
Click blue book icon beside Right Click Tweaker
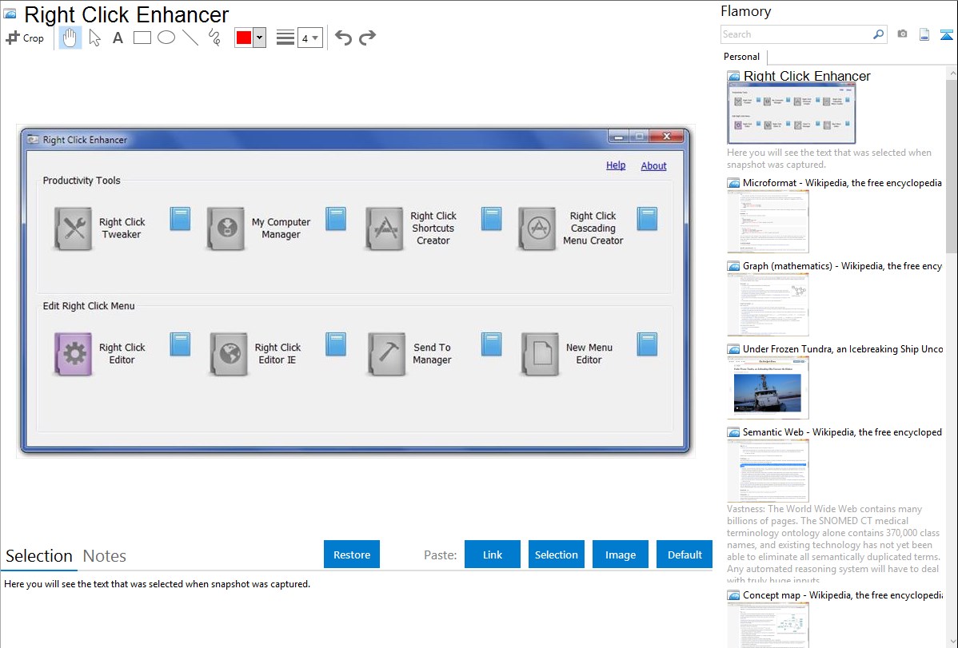180,219
